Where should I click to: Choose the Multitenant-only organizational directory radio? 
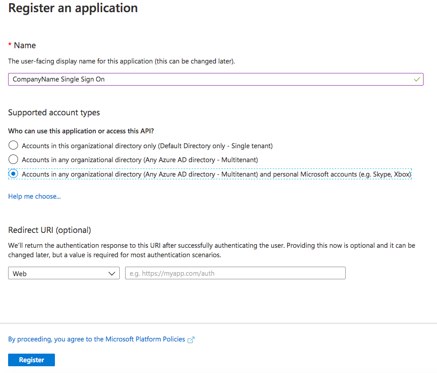coord(14,159)
